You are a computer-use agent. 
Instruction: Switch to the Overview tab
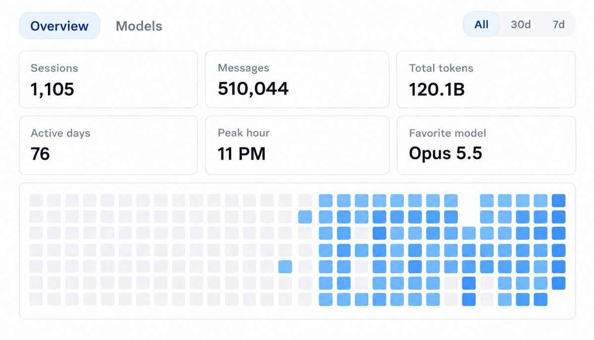coord(59,26)
